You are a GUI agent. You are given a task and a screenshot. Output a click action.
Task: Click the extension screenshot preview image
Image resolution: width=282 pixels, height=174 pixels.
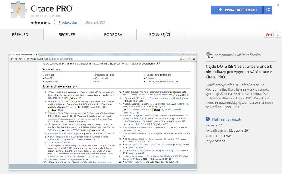(x=103, y=111)
